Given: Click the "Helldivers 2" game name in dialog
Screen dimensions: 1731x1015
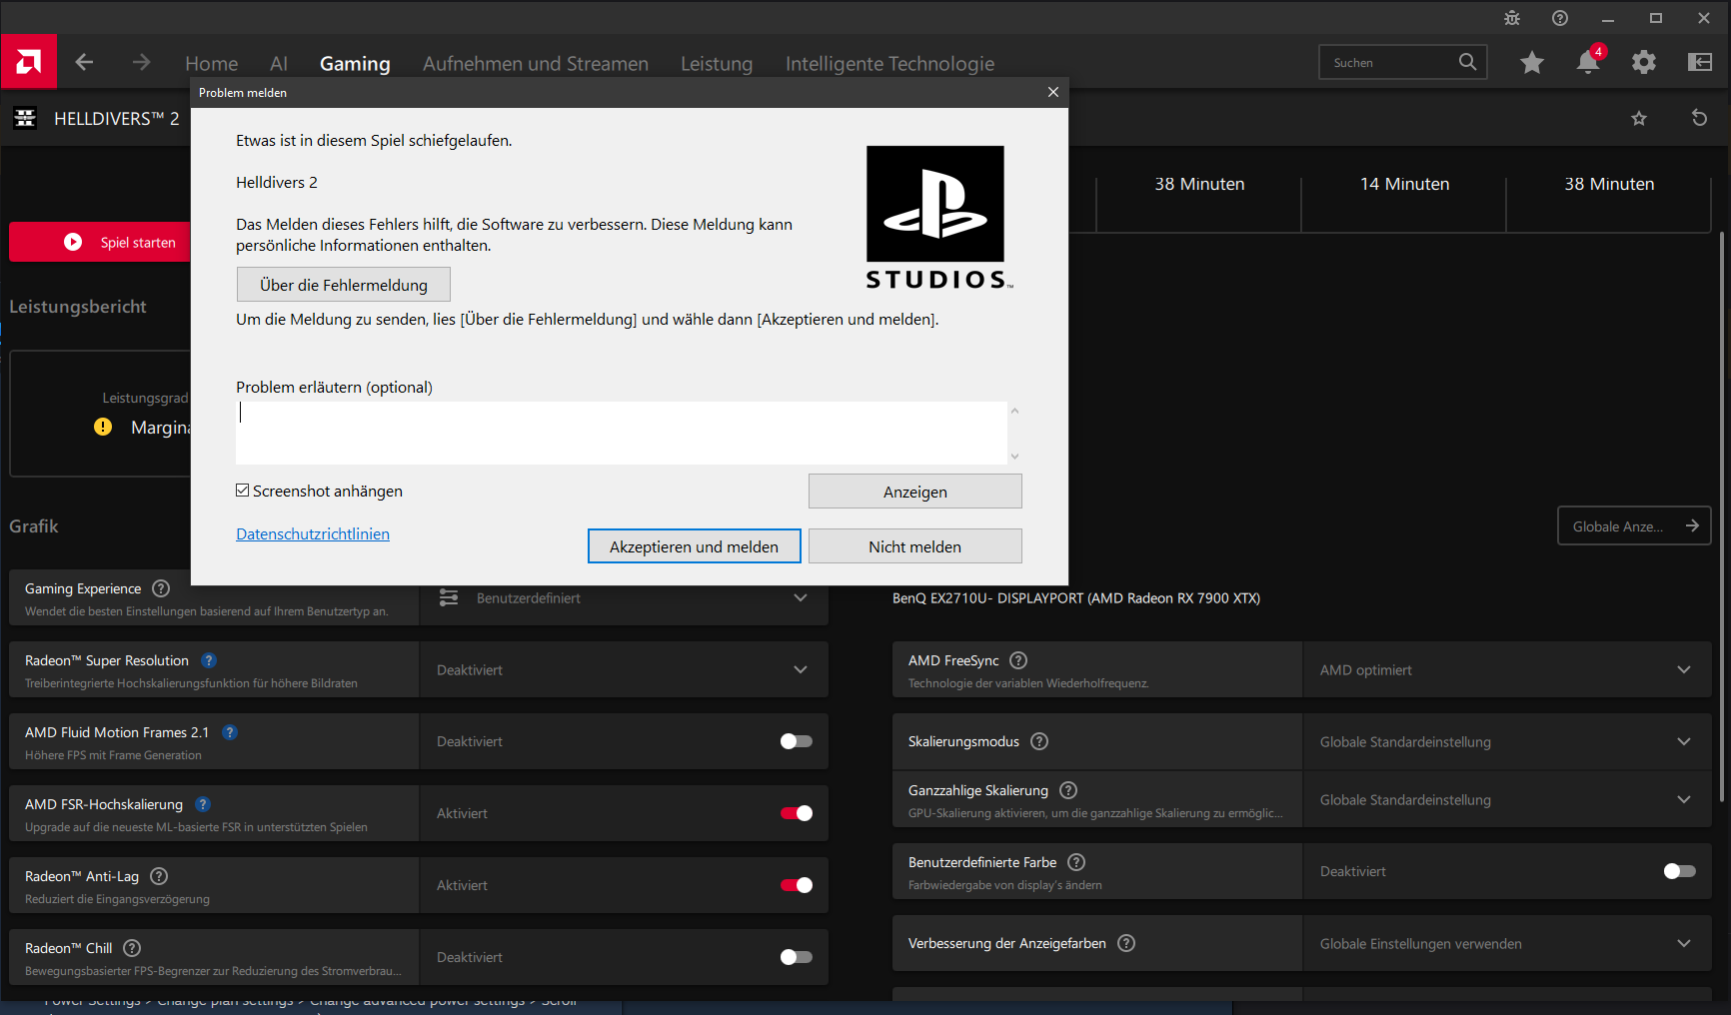Looking at the screenshot, I should tap(277, 183).
